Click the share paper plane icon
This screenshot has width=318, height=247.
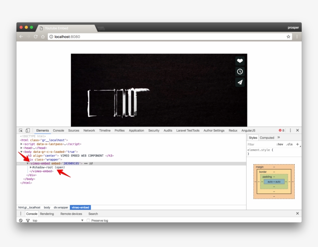[x=240, y=82]
